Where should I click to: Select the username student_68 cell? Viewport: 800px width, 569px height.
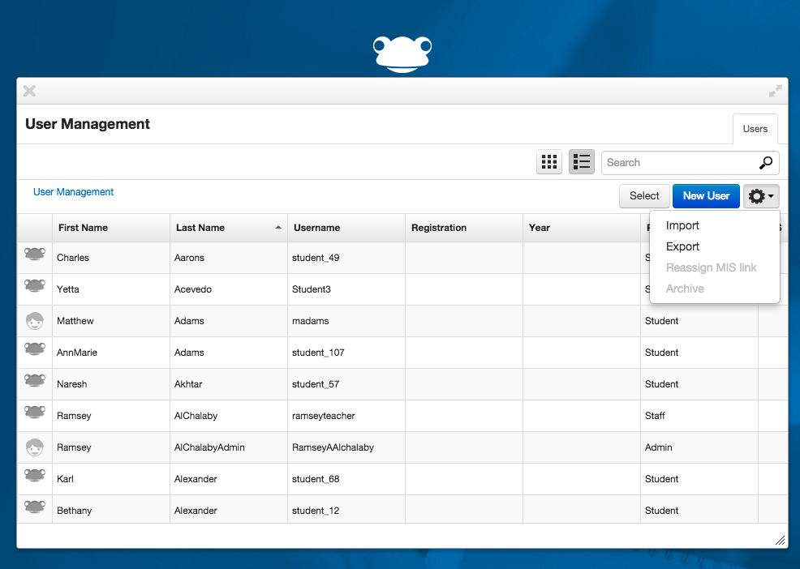coord(346,479)
